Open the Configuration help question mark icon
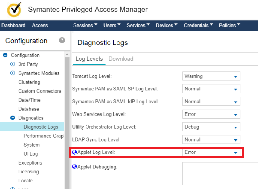This screenshot has width=258, height=189. click(62, 40)
